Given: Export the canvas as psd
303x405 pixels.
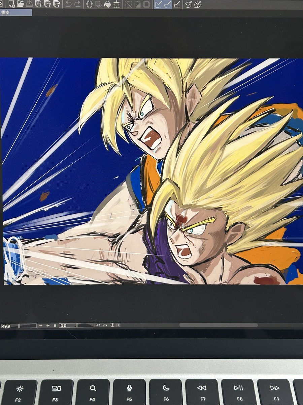Looking at the screenshot, I should click(x=56, y=4).
